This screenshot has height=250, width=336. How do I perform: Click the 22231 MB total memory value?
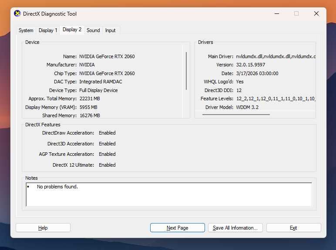point(90,99)
